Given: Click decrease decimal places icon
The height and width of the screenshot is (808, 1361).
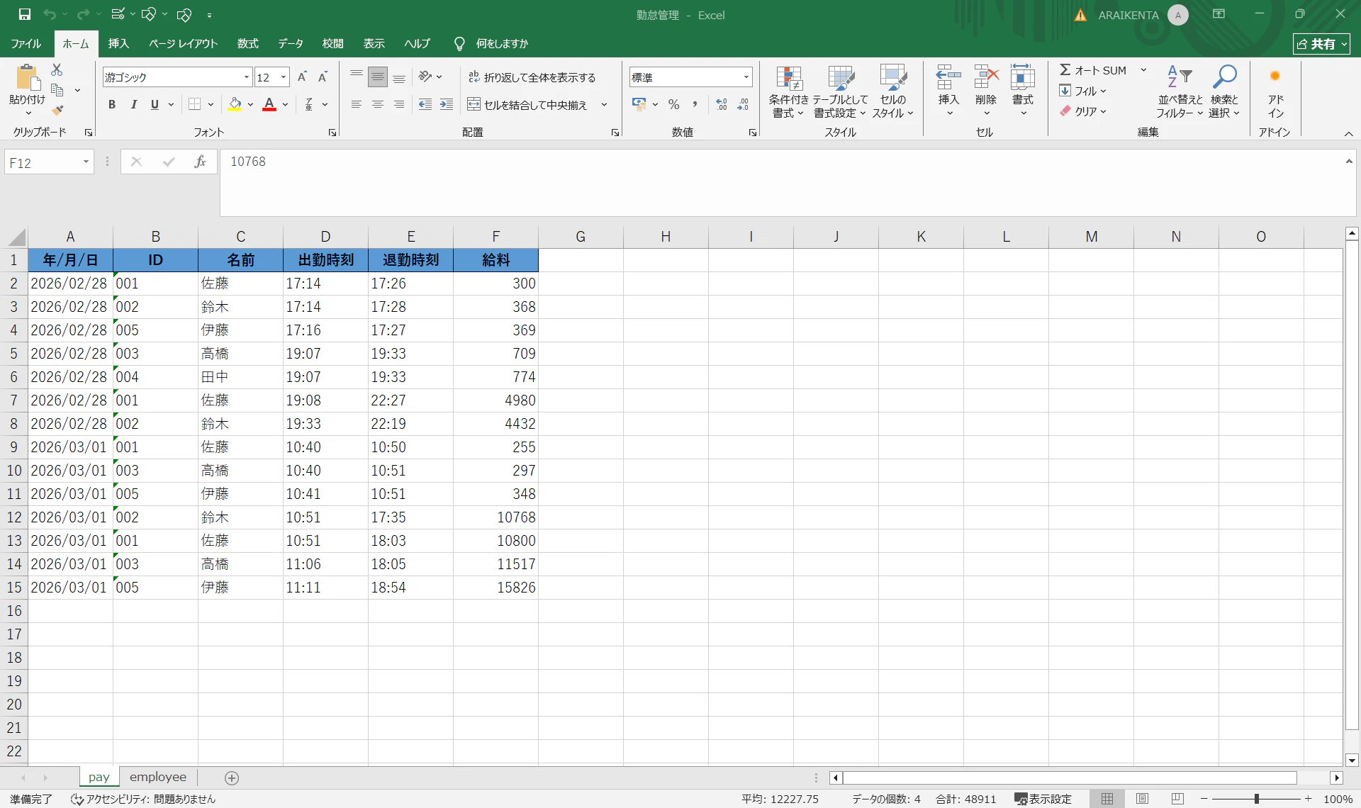Looking at the screenshot, I should pos(743,104).
